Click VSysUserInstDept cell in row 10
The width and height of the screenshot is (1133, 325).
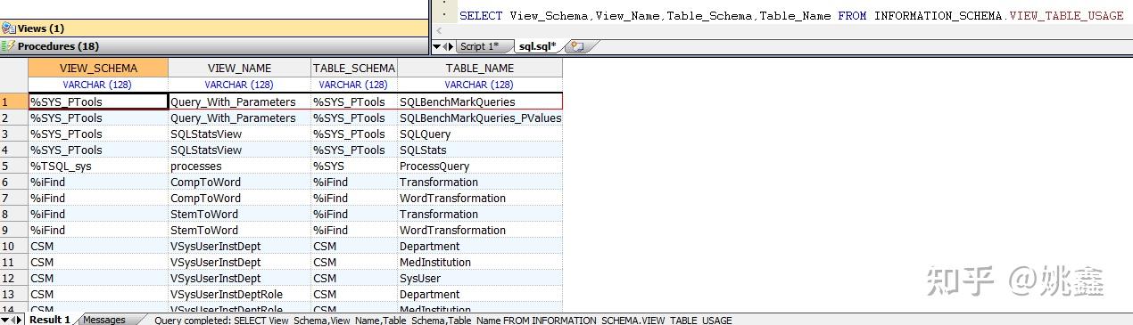click(239, 246)
